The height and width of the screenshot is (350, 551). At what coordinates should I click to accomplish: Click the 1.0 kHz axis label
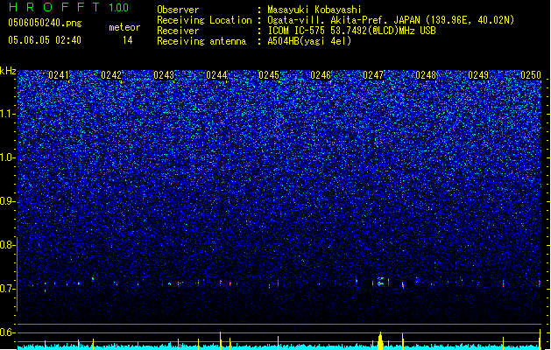tap(8, 157)
